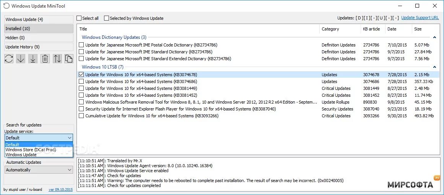Collapse the Windows Dictionary Updates group
This screenshot has height=195, width=444.
pos(434,37)
